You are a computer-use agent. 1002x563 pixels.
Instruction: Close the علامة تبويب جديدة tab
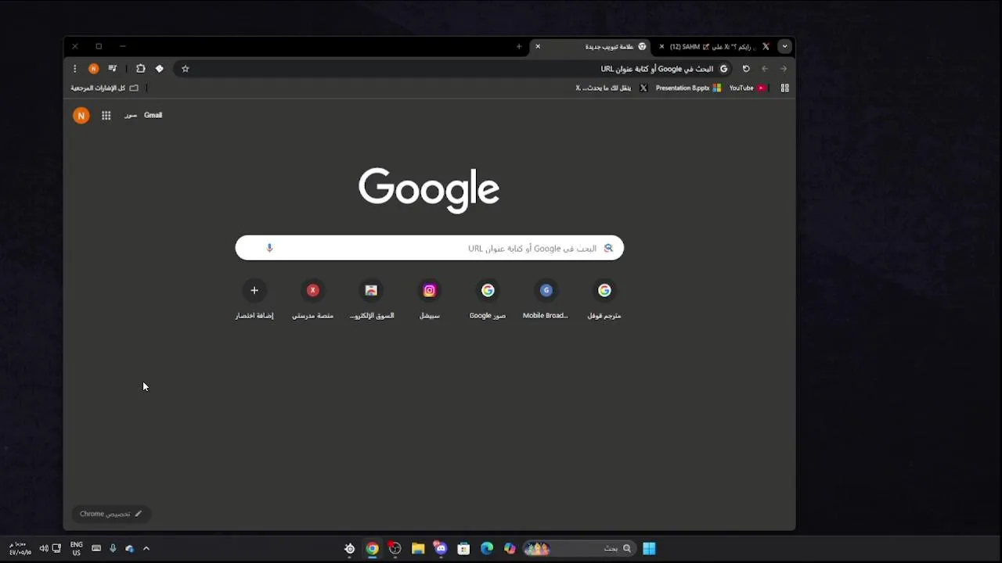538,47
